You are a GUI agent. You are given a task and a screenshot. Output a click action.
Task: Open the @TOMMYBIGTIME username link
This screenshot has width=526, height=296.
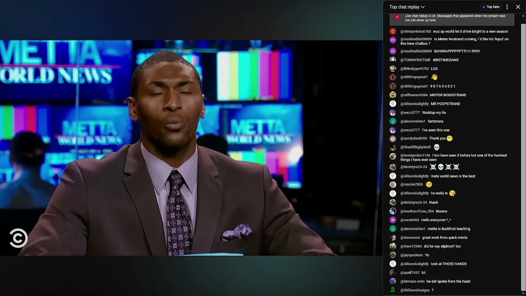click(415, 60)
